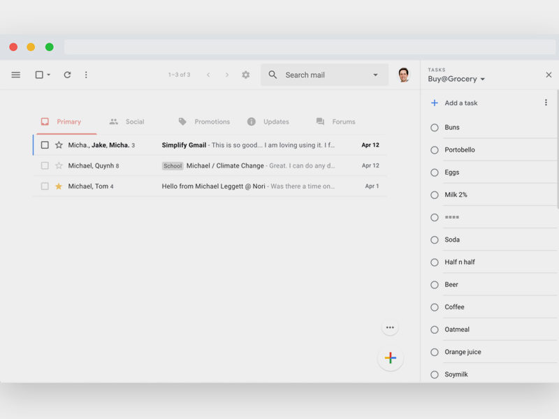Expand the select-all checkbox dropdown
This screenshot has height=419, width=559.
[48, 75]
